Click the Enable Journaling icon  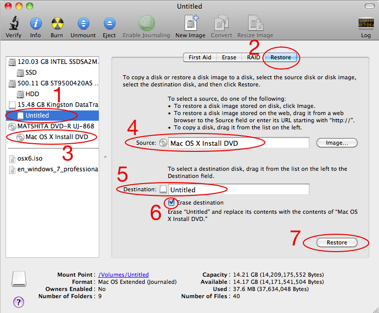tap(146, 23)
